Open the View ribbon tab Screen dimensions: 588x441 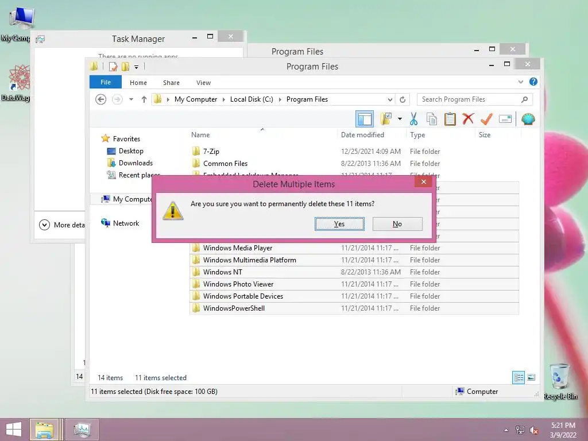[x=203, y=83]
